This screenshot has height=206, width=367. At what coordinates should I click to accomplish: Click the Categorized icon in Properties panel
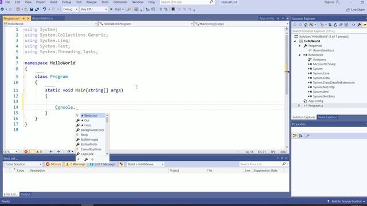[295, 136]
